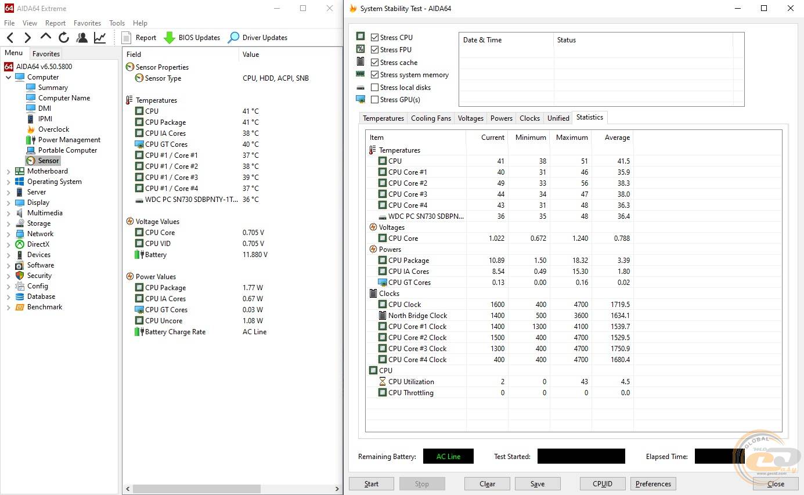Click the Clear button

click(x=488, y=484)
